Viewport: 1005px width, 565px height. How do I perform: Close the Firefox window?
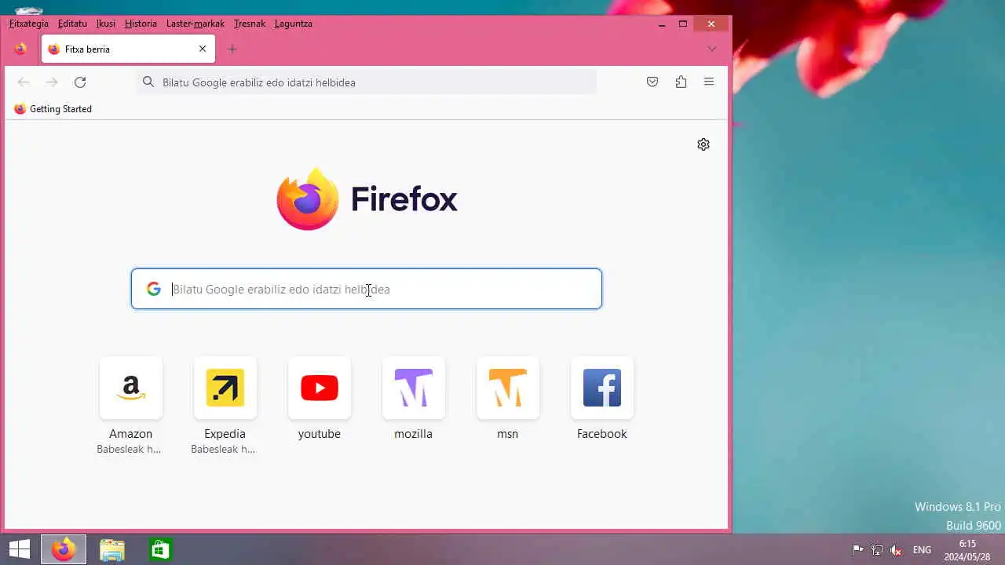(711, 24)
